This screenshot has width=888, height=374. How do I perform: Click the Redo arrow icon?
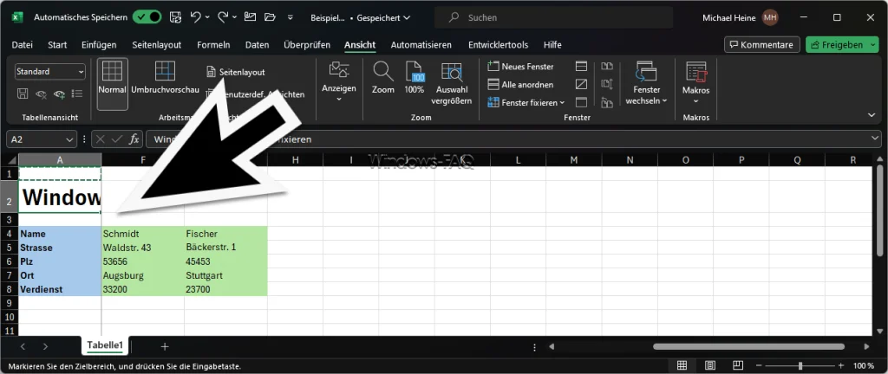pos(223,17)
